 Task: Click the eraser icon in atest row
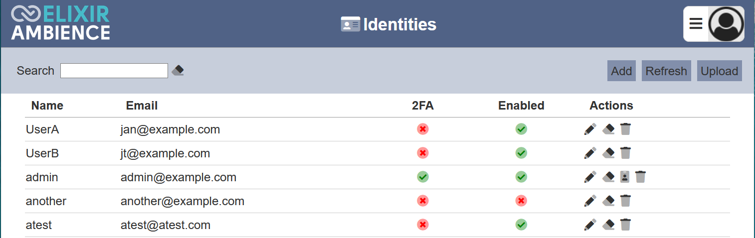(608, 225)
